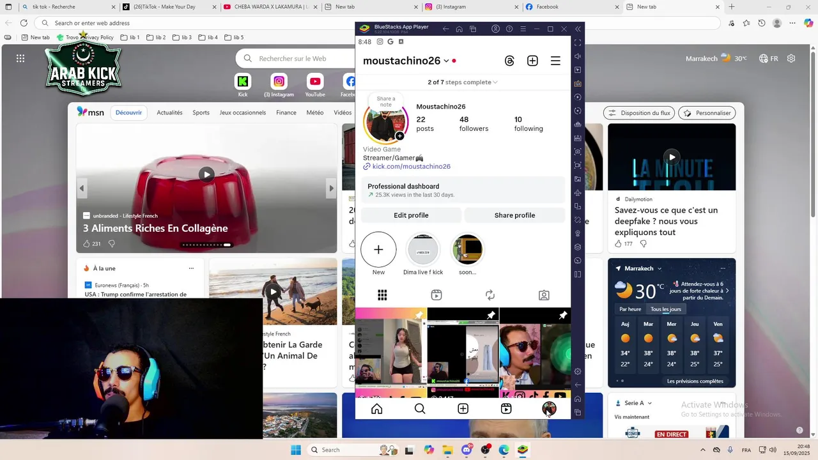Open Windows Start button on taskbar

pyautogui.click(x=296, y=450)
